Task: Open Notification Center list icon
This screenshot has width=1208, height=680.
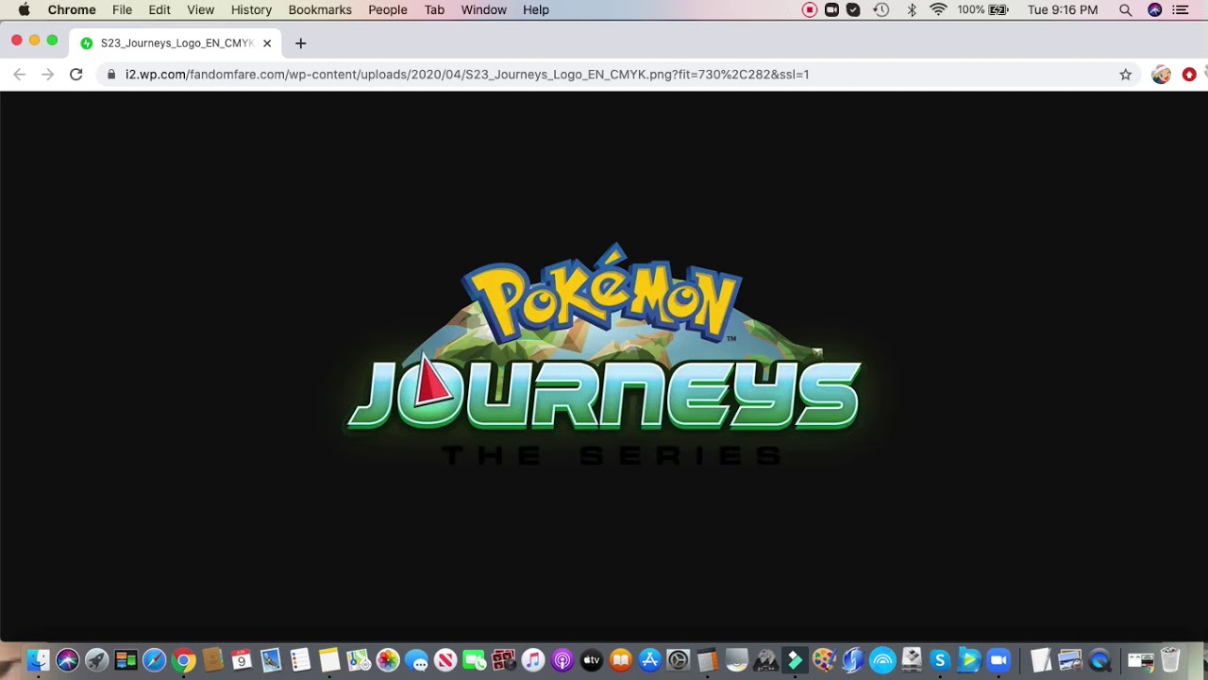Action: [x=1180, y=9]
